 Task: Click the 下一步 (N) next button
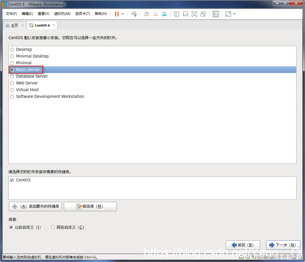click(x=283, y=245)
